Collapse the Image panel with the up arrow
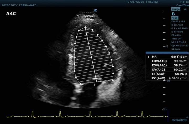This screenshot has width=189, height=124. pyautogui.click(x=185, y=9)
